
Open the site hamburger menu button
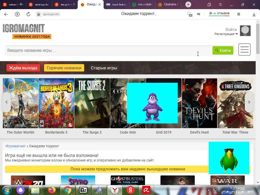[245, 50]
